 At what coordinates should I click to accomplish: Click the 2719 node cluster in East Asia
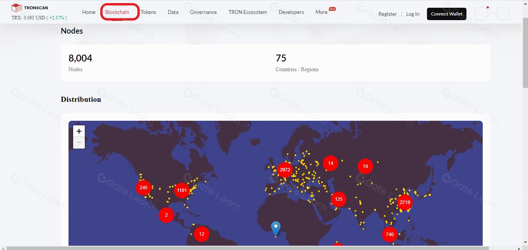[x=405, y=202]
